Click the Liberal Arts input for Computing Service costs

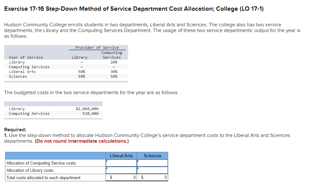tap(122, 163)
